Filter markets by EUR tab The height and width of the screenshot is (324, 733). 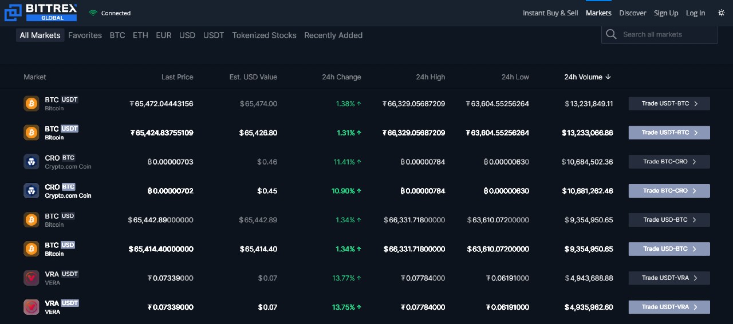(x=164, y=35)
